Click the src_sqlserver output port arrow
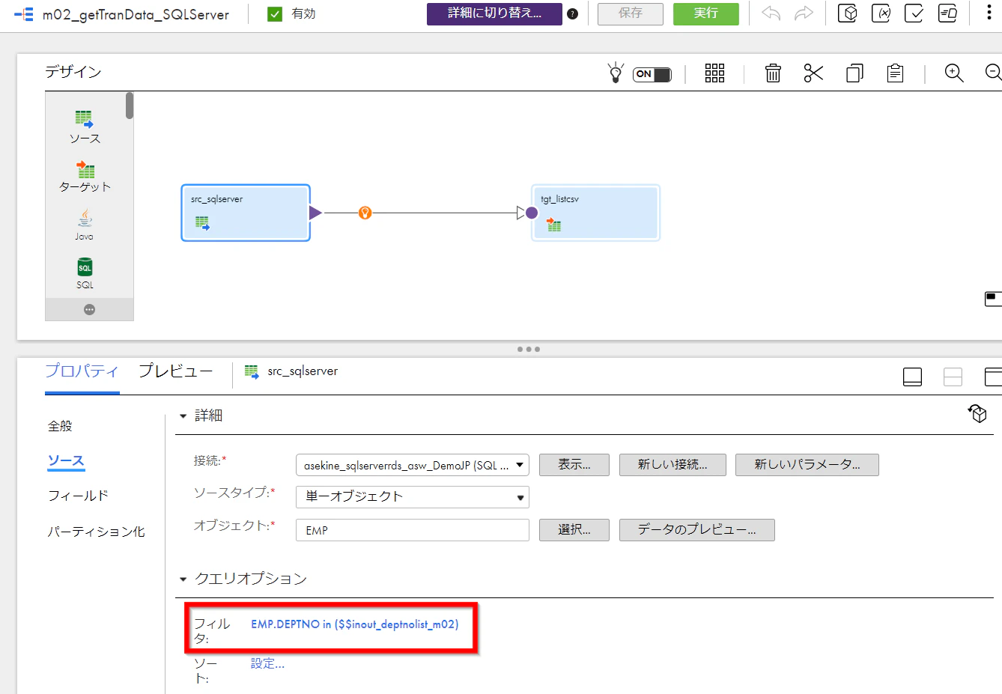 tap(315, 213)
